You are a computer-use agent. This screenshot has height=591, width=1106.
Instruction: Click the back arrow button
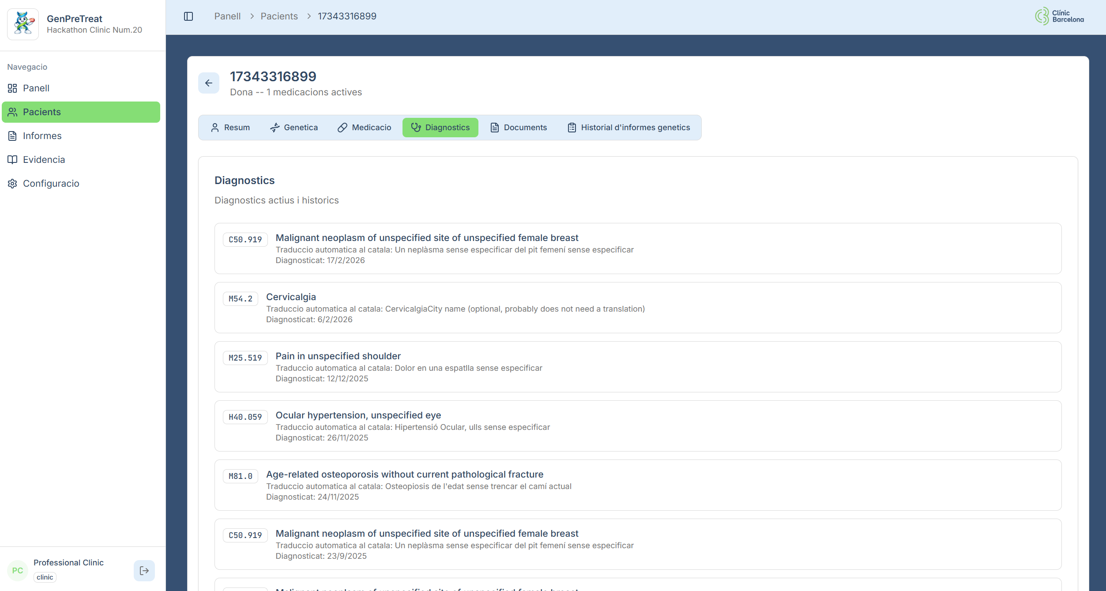(x=209, y=83)
